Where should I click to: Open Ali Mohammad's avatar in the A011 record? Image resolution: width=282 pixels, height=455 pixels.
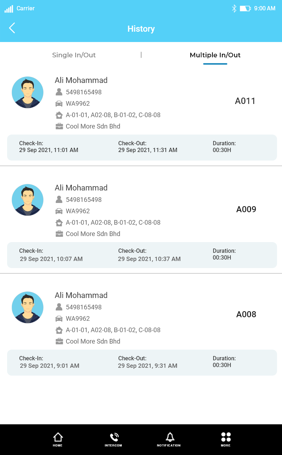tap(28, 93)
